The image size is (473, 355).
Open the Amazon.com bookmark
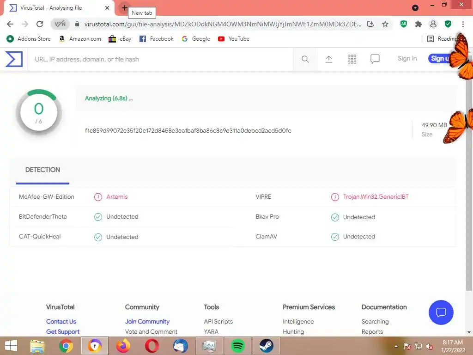pos(79,39)
